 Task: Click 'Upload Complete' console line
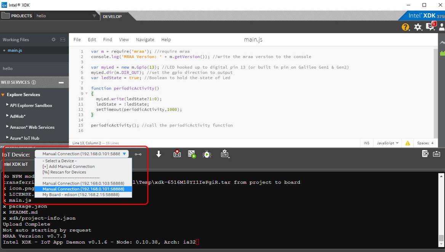click(x=26, y=224)
